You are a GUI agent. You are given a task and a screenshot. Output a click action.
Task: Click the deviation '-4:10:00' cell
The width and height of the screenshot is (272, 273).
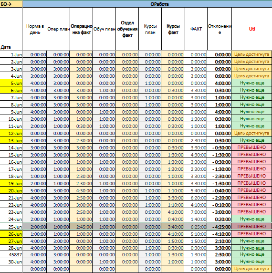[220, 234]
